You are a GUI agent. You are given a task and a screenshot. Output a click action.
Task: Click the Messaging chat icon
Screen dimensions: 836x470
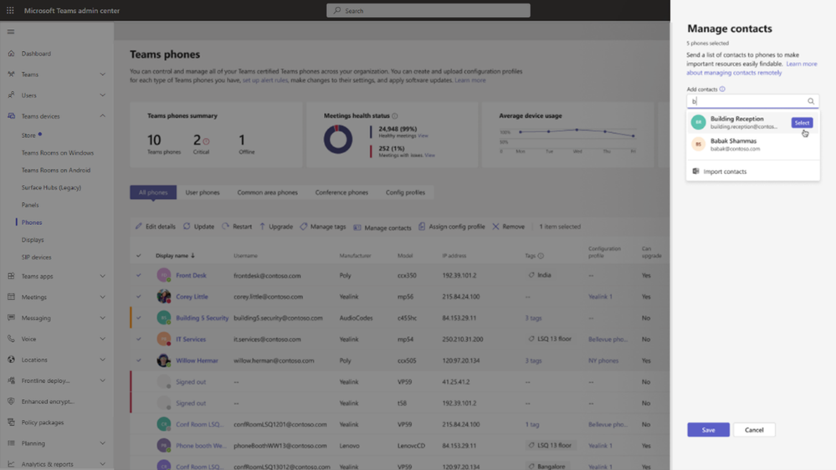(x=11, y=318)
